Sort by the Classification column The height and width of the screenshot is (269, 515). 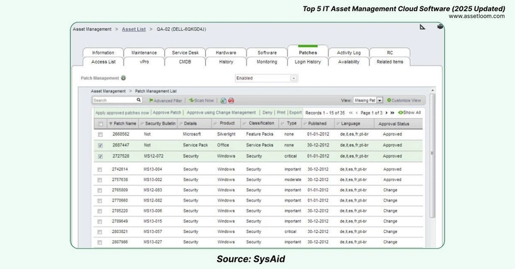coord(259,123)
